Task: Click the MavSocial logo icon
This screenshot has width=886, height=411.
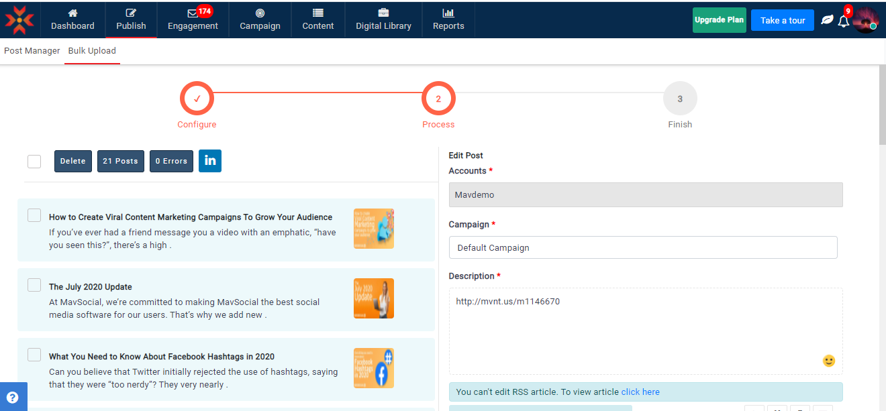Action: tap(19, 19)
